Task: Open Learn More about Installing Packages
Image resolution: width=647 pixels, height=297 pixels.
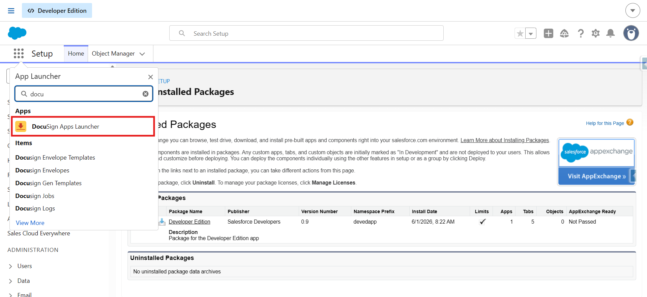Action: click(505, 140)
